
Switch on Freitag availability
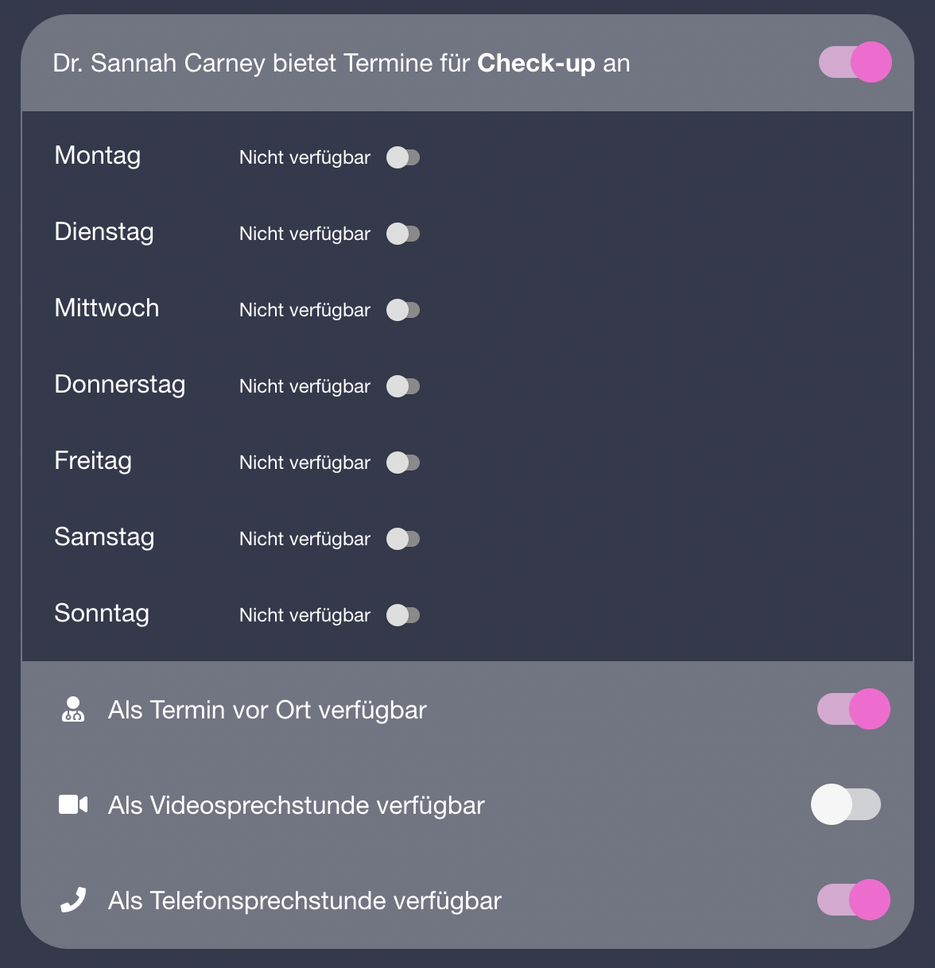(x=403, y=463)
